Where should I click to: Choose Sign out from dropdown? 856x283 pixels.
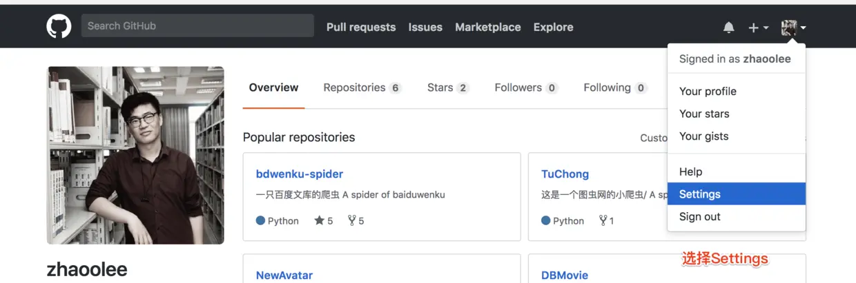tap(737, 217)
